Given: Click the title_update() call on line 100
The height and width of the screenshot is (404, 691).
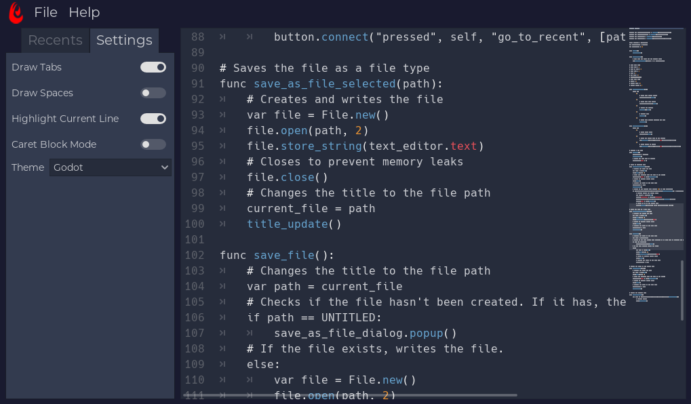Looking at the screenshot, I should (x=294, y=224).
